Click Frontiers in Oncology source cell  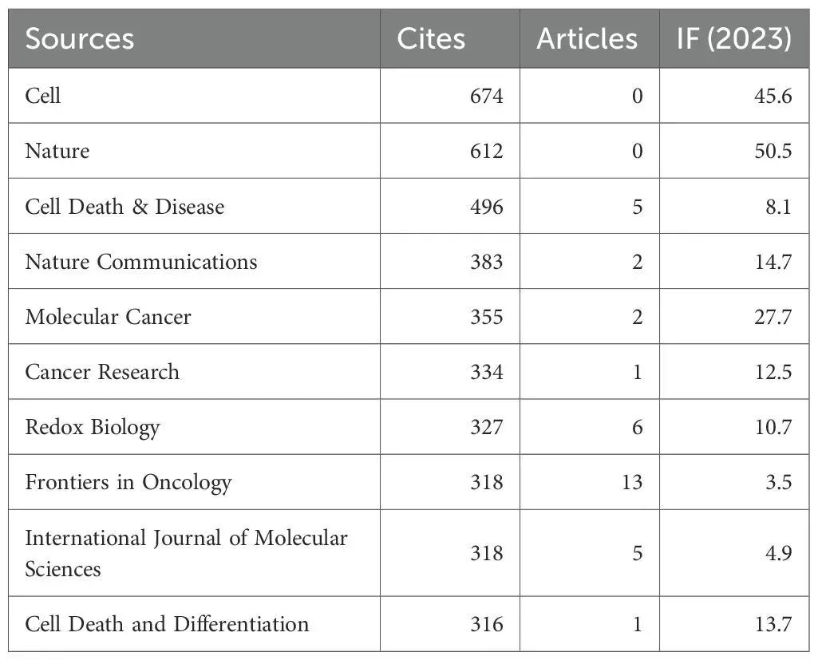click(128, 482)
